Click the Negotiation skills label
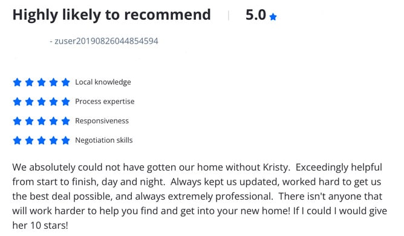 [104, 140]
